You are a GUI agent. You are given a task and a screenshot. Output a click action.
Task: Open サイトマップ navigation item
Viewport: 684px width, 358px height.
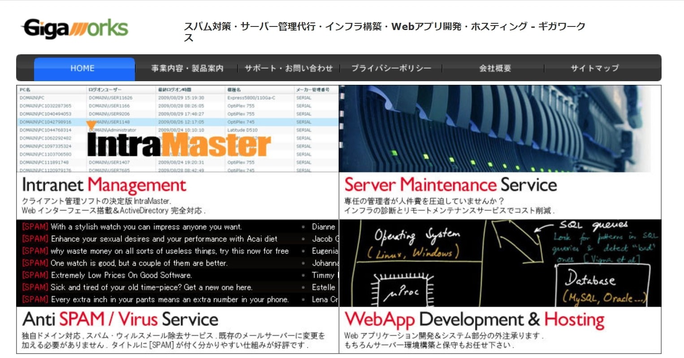[x=595, y=69]
